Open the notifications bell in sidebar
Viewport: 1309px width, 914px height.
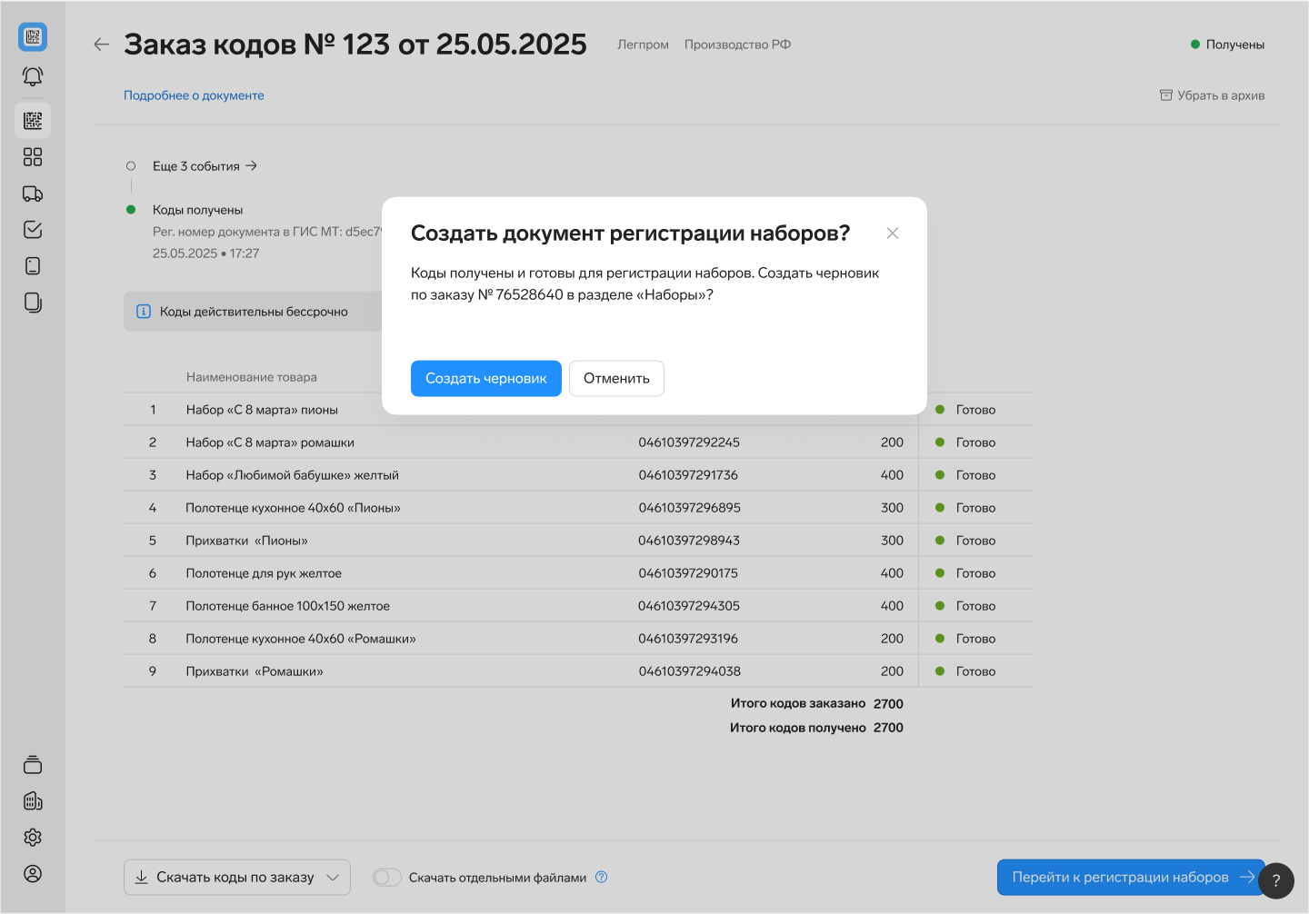click(33, 77)
